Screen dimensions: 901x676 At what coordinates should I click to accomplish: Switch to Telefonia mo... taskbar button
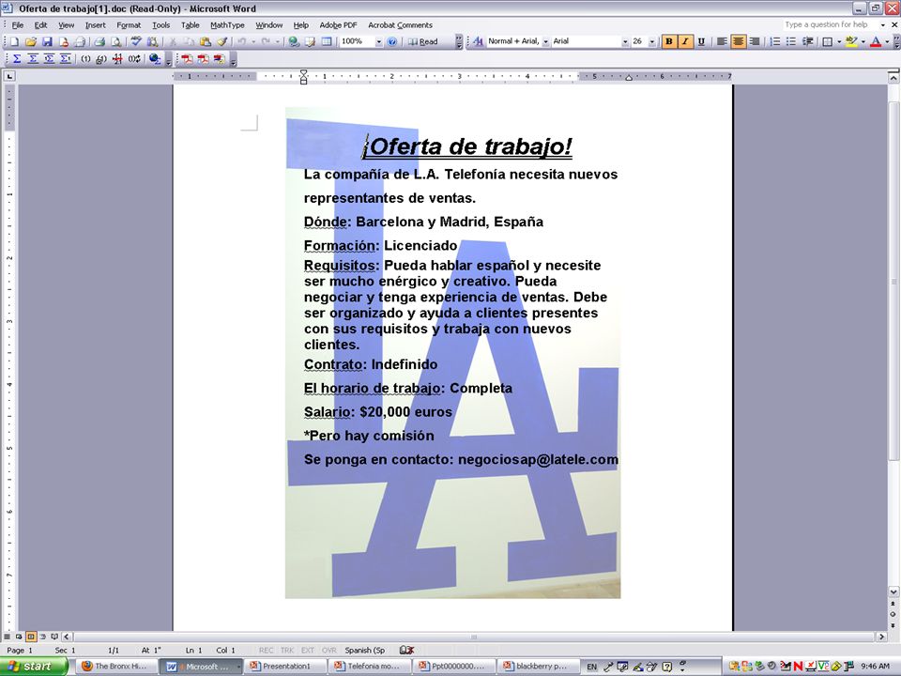click(x=372, y=667)
